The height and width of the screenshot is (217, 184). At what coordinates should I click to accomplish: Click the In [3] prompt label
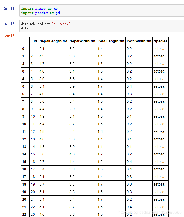pos(11,24)
